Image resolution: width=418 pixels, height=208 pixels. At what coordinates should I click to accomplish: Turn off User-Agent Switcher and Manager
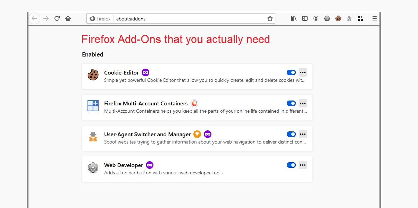click(291, 134)
